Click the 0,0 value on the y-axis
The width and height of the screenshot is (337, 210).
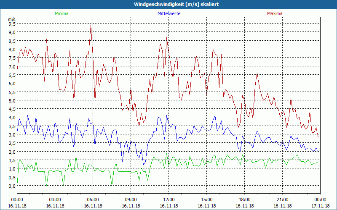coord(12,186)
